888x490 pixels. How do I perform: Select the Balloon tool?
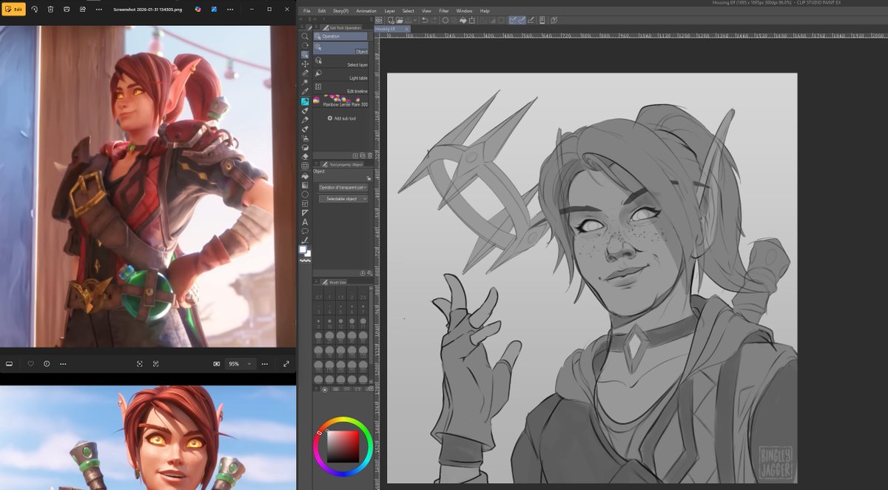click(x=305, y=231)
